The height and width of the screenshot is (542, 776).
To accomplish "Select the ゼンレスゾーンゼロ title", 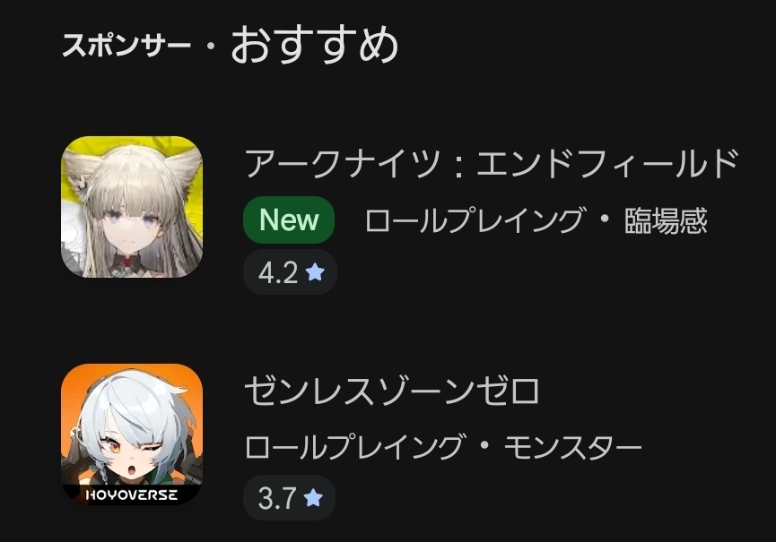I will pyautogui.click(x=392, y=391).
